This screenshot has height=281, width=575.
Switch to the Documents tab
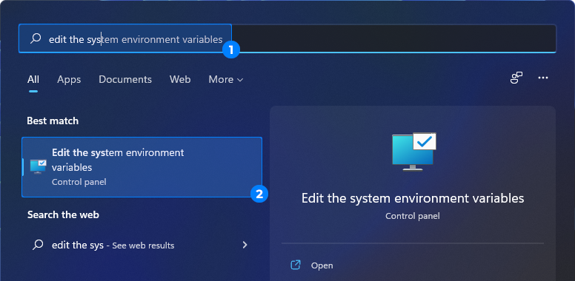pos(125,79)
